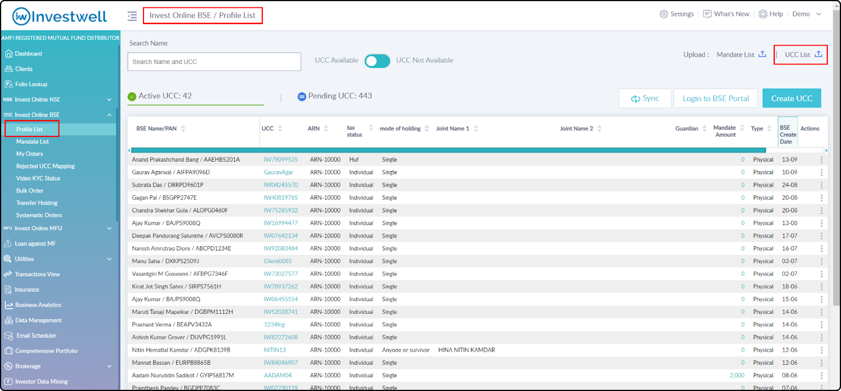Open Rejected UCC Mapping

[x=45, y=166]
